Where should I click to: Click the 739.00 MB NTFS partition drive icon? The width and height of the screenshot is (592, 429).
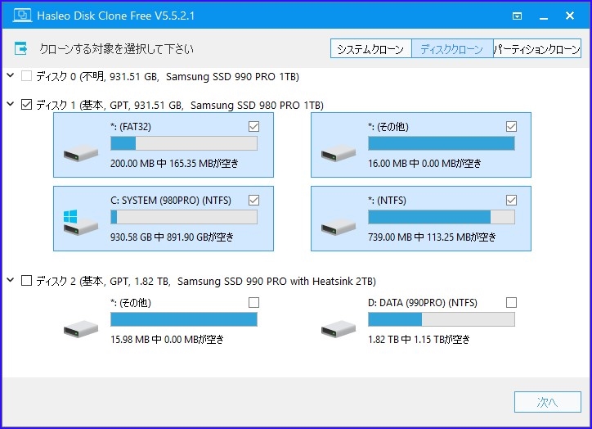click(339, 227)
